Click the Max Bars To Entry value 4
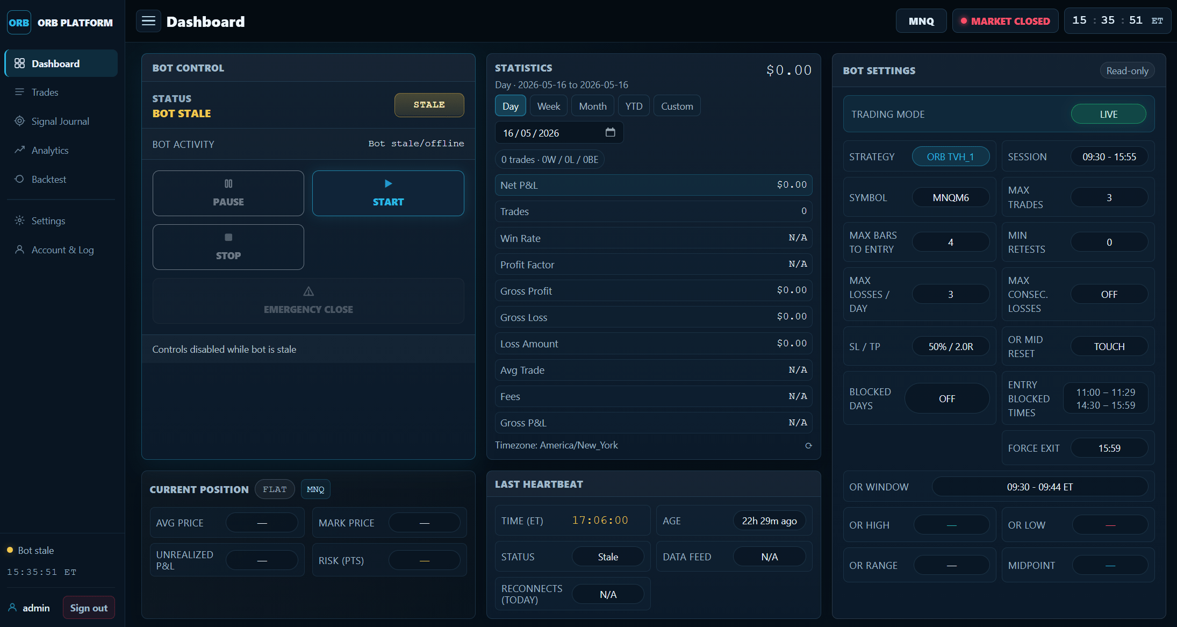The height and width of the screenshot is (627, 1177). pos(950,242)
